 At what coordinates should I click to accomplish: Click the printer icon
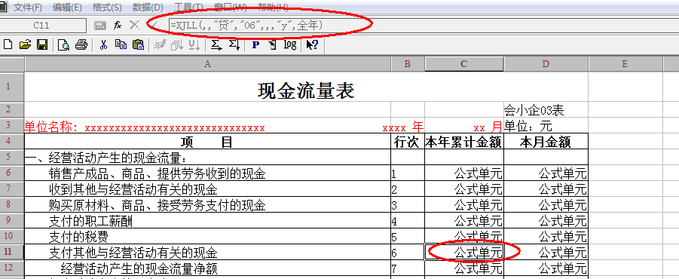[81, 44]
